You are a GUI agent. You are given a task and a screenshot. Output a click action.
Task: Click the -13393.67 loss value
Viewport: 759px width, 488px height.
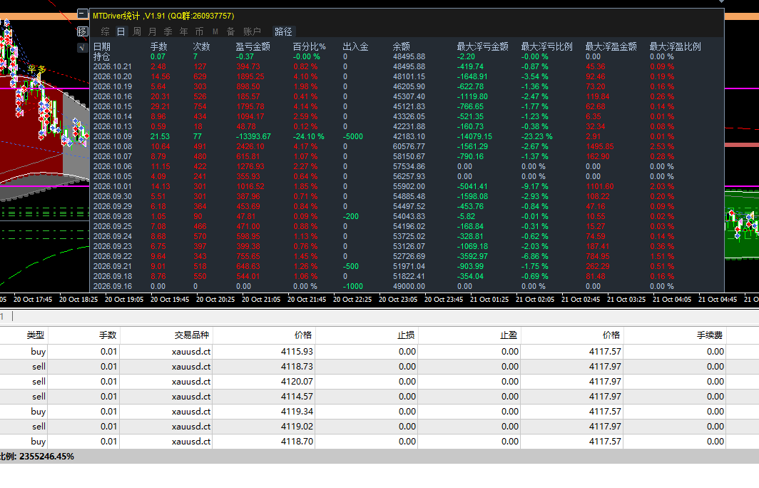pos(254,136)
